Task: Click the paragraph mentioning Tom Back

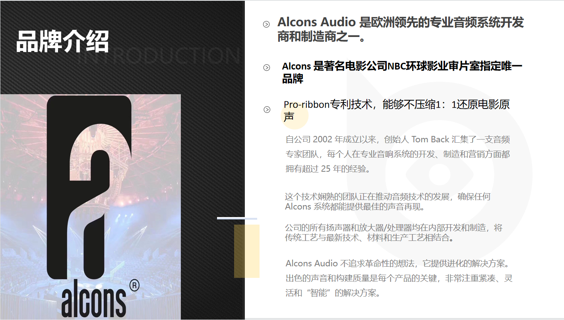Action: coord(397,154)
